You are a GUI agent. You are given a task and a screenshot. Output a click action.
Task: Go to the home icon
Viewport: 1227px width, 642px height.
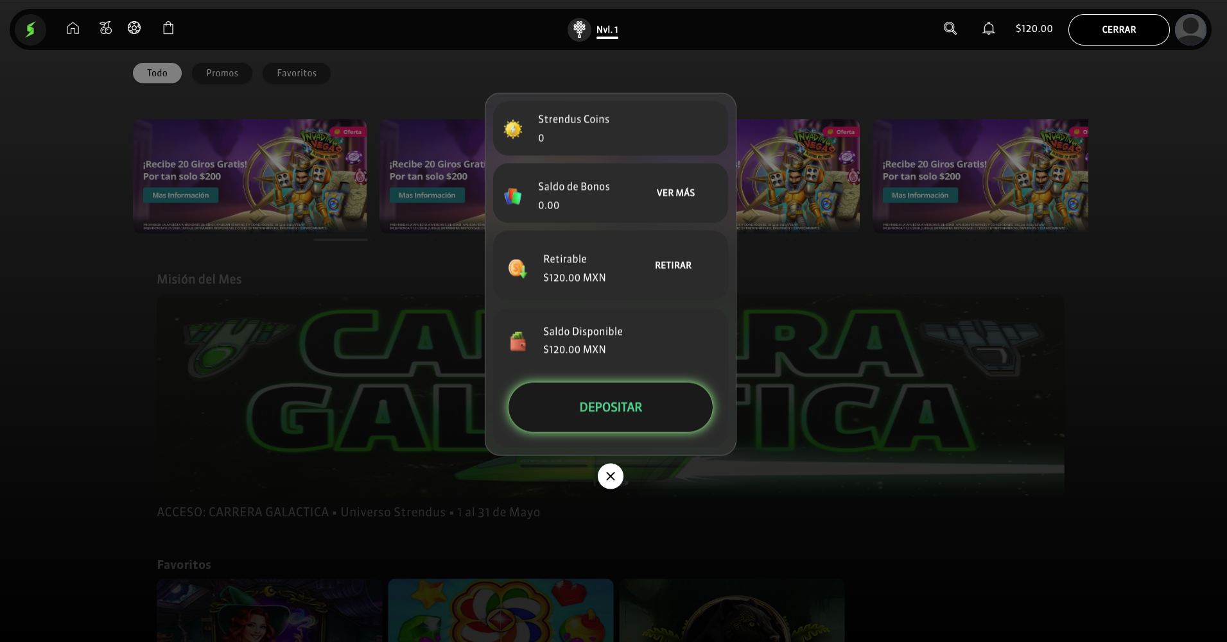73,28
